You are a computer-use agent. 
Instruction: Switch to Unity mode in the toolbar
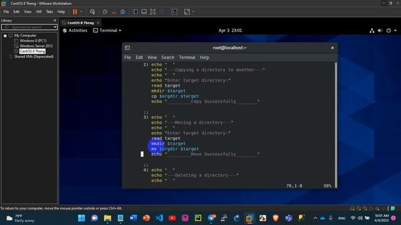(x=162, y=12)
